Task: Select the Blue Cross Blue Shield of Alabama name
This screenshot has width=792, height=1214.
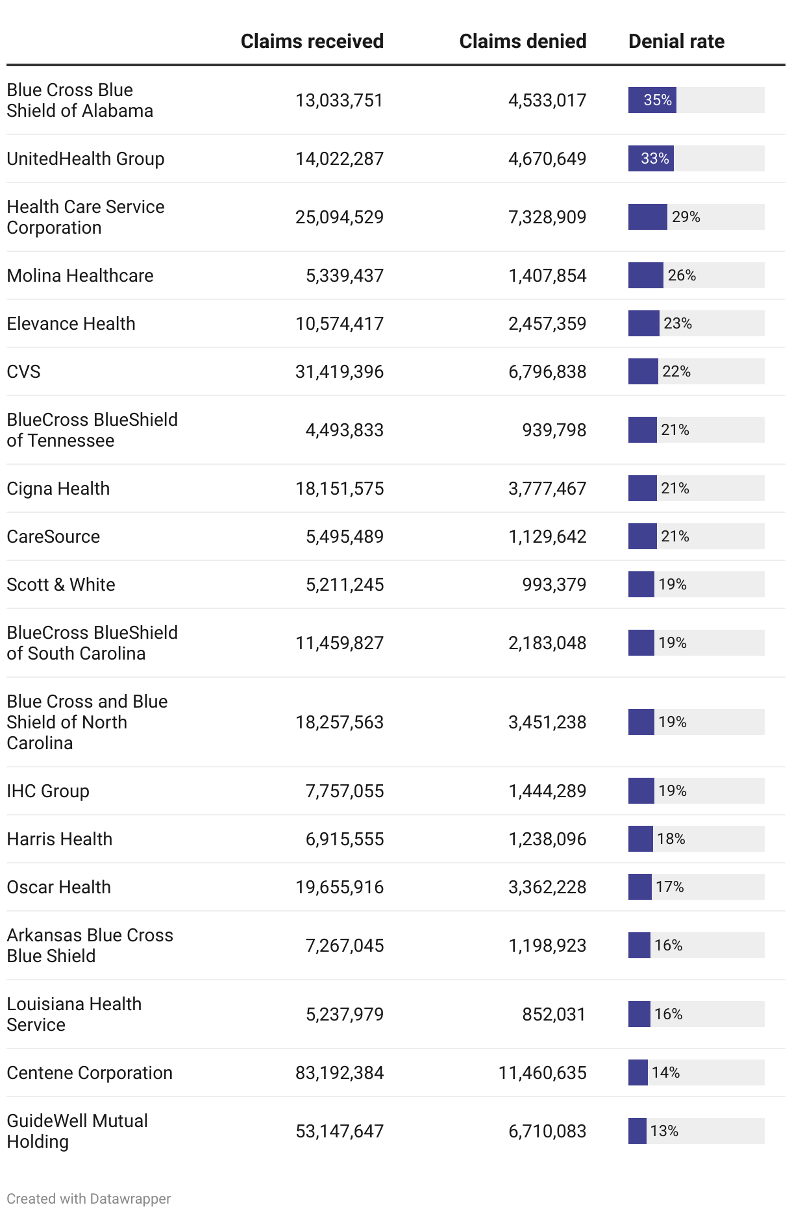Action: click(x=80, y=100)
